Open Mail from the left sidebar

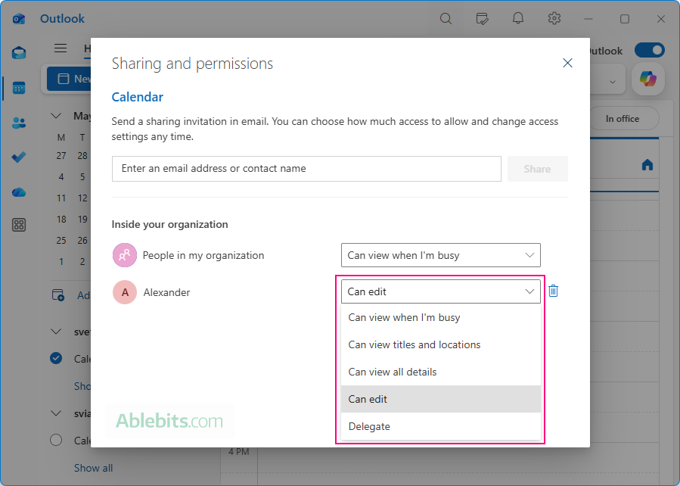pyautogui.click(x=19, y=53)
